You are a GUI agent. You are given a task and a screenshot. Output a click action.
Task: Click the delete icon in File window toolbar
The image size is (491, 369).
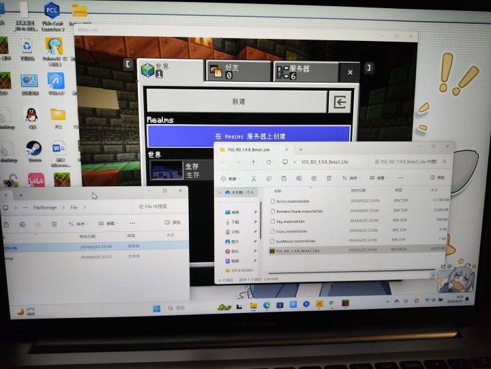[x=54, y=224]
